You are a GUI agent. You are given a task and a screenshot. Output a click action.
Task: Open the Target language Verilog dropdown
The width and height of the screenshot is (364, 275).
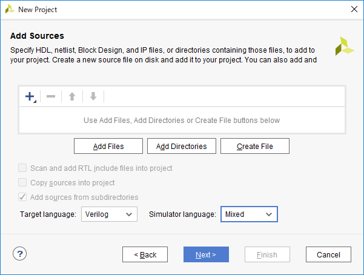point(109,214)
